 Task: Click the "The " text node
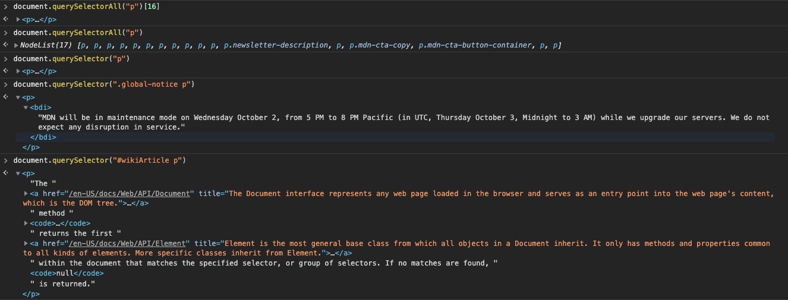pyautogui.click(x=43, y=184)
